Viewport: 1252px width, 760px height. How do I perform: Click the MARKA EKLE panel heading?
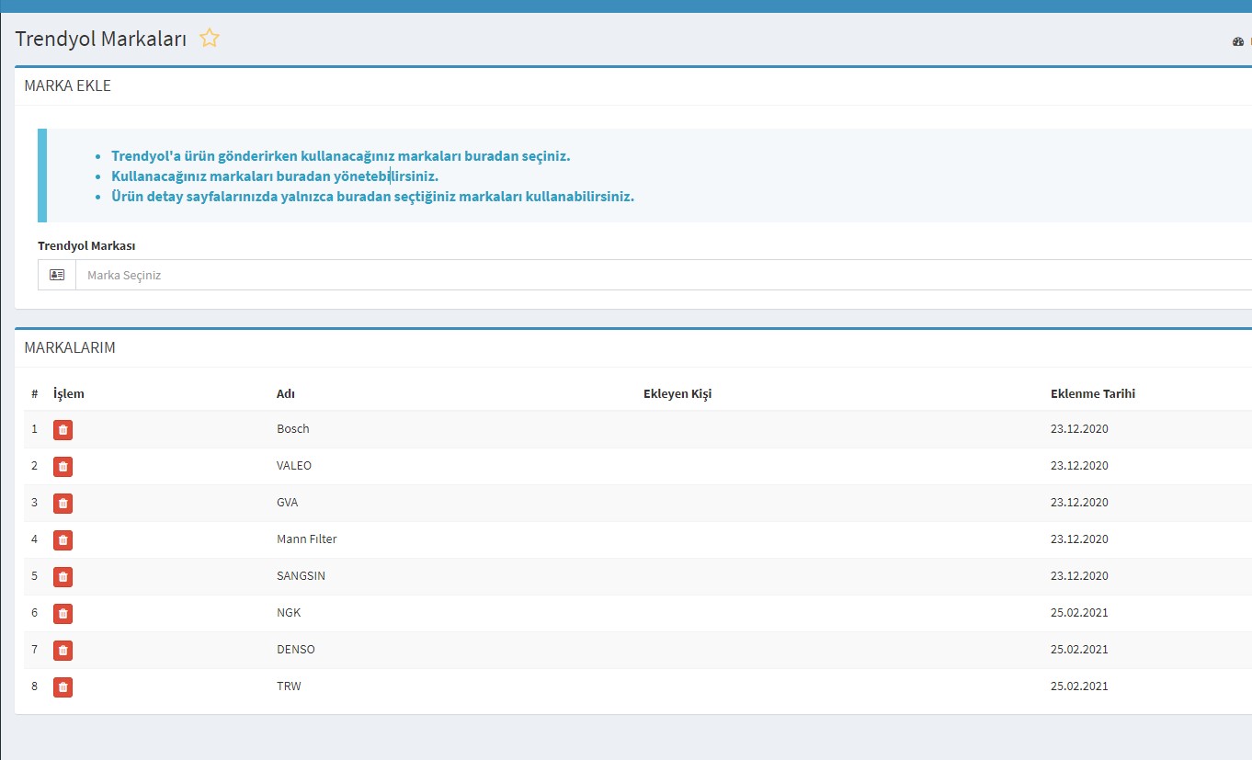67,85
